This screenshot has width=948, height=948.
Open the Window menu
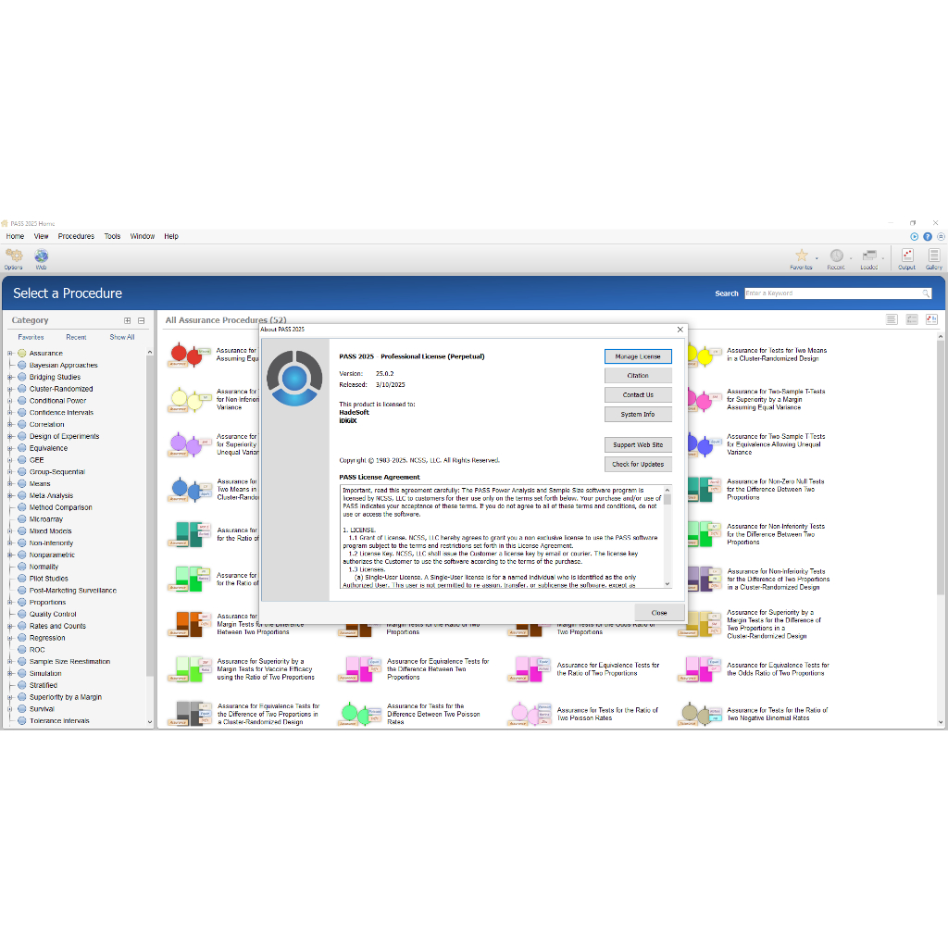[142, 236]
